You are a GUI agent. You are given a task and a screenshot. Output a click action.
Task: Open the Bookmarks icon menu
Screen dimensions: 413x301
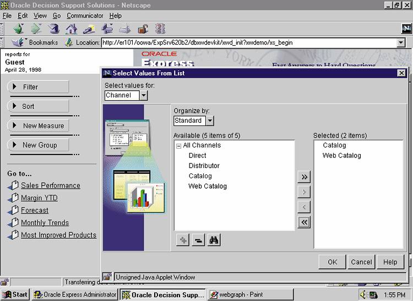18,42
